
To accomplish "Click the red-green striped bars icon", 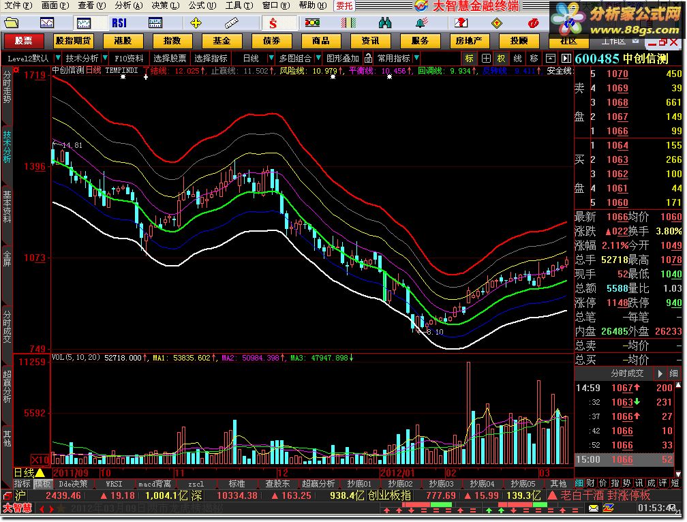I will [x=349, y=22].
